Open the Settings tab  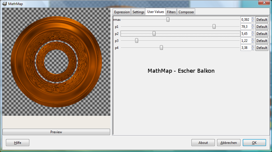click(138, 12)
